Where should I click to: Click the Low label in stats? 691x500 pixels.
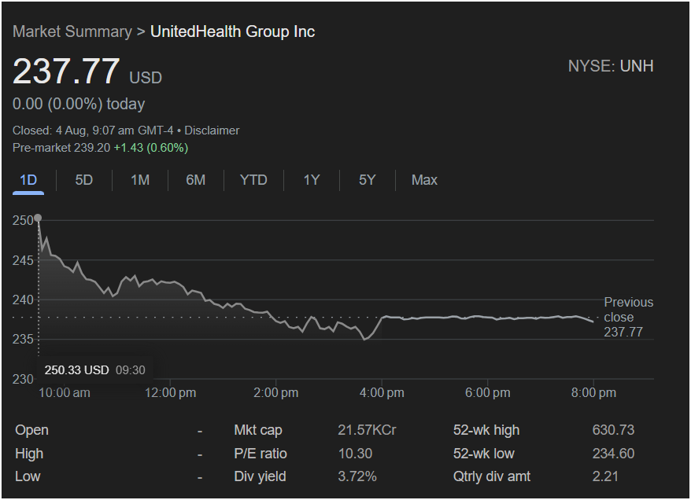tap(28, 476)
